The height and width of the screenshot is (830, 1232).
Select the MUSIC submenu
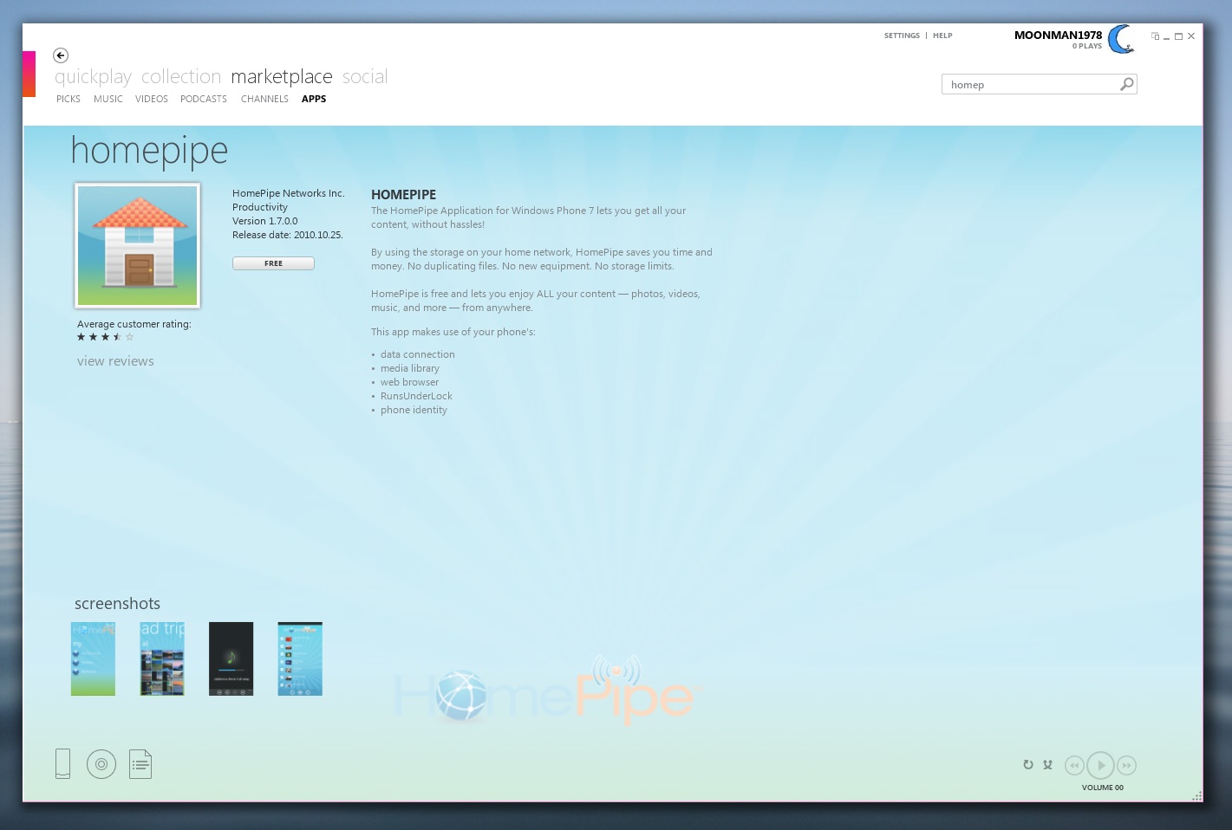(x=108, y=99)
